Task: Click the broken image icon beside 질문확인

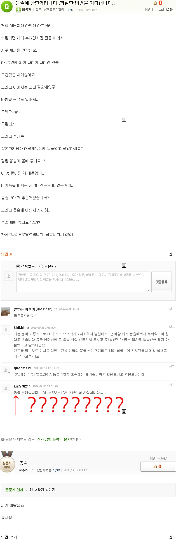Action: (124, 265)
